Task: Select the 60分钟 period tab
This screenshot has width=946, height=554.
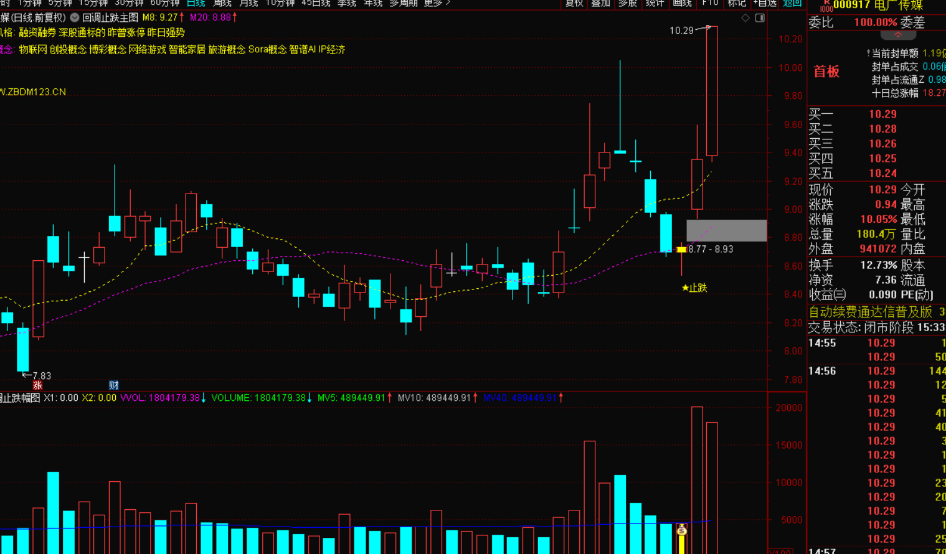Action: click(165, 3)
